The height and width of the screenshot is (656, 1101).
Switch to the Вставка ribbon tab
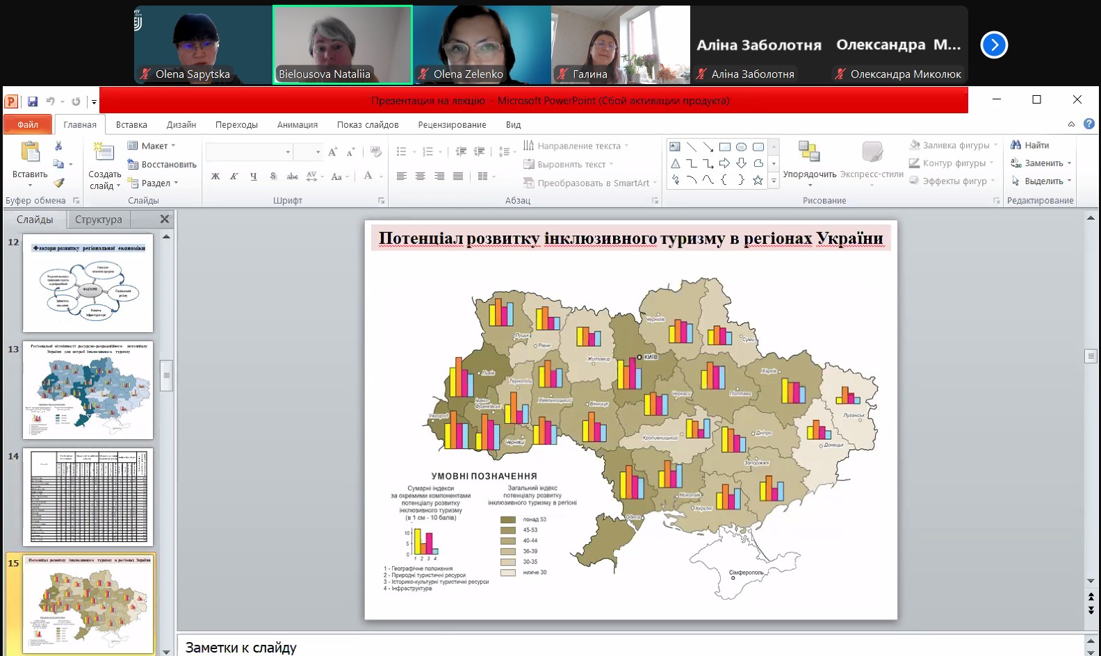(131, 125)
